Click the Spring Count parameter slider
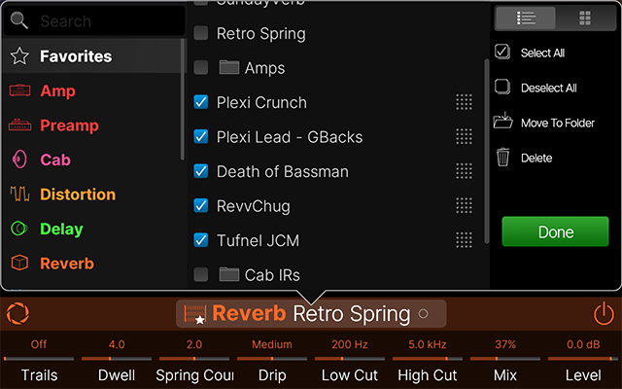This screenshot has width=622, height=389. (x=194, y=359)
